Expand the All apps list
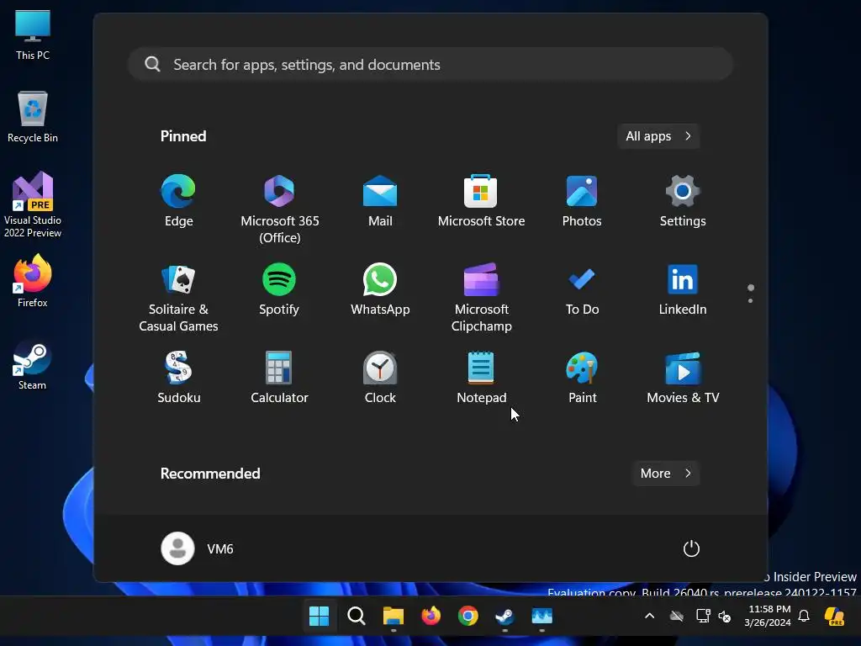This screenshot has width=861, height=646. tap(658, 136)
